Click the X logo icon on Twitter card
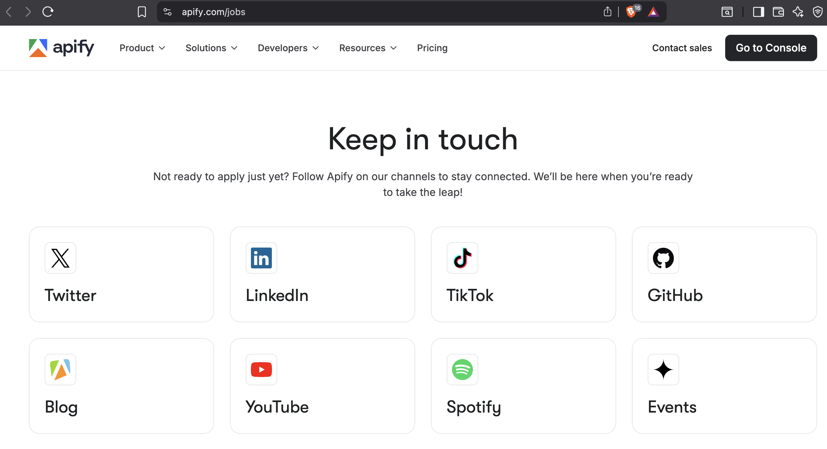 coord(60,258)
